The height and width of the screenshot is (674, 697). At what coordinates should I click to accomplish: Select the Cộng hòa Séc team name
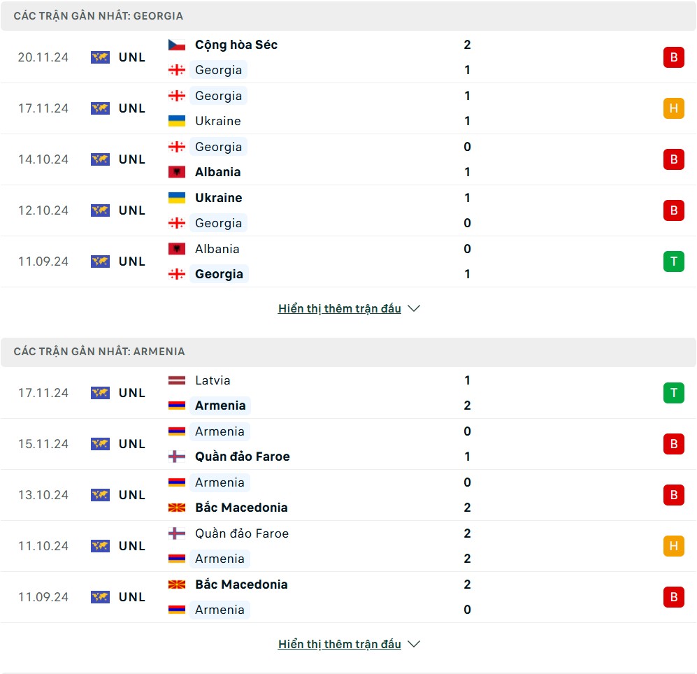tap(236, 45)
